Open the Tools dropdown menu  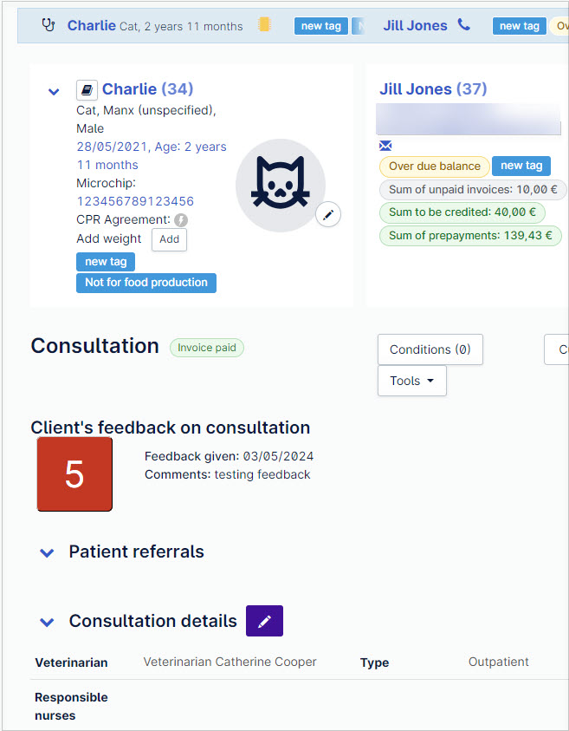(411, 381)
